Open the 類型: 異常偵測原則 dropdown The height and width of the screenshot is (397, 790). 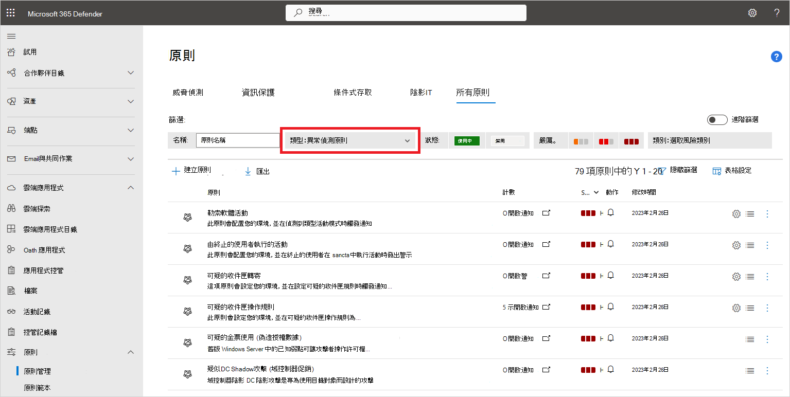point(350,140)
